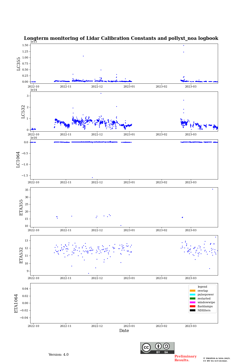
Task: Click the orange overlap legend swatch
Action: point(193,291)
